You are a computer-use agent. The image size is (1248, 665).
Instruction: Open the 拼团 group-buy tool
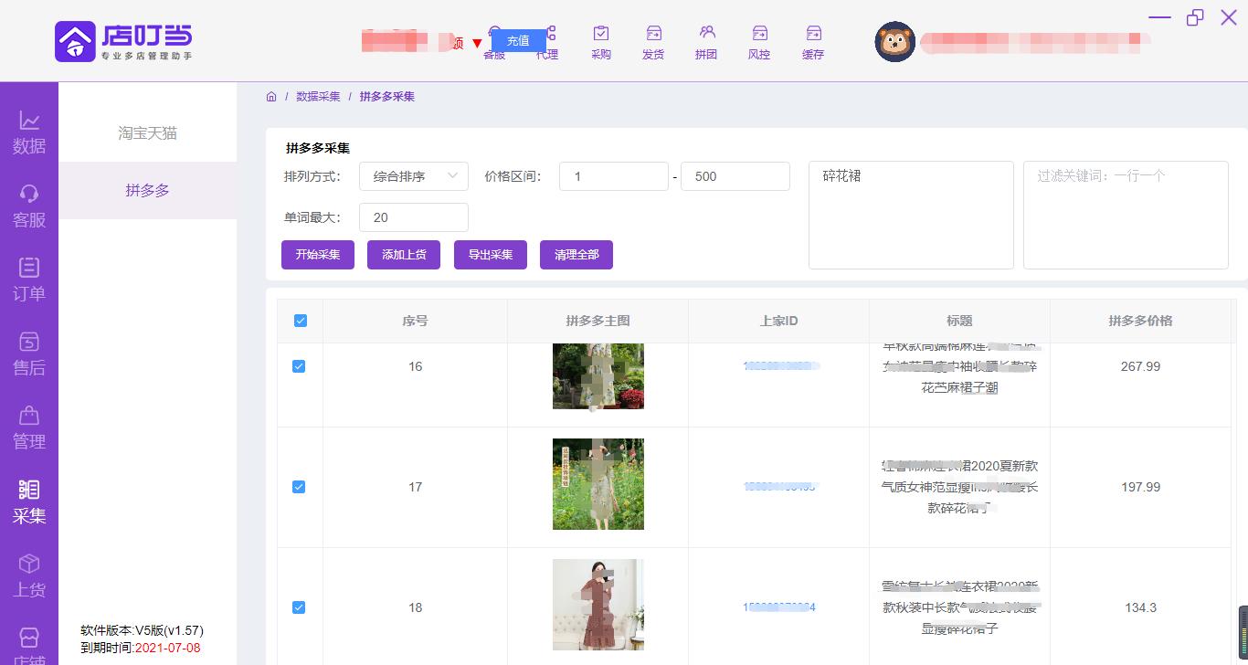706,42
